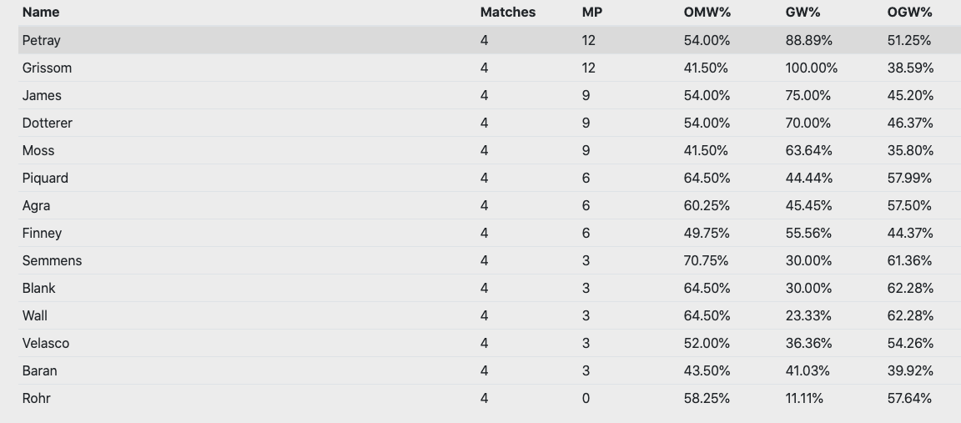Click the Rohr row
The height and width of the screenshot is (423, 961).
pos(490,399)
